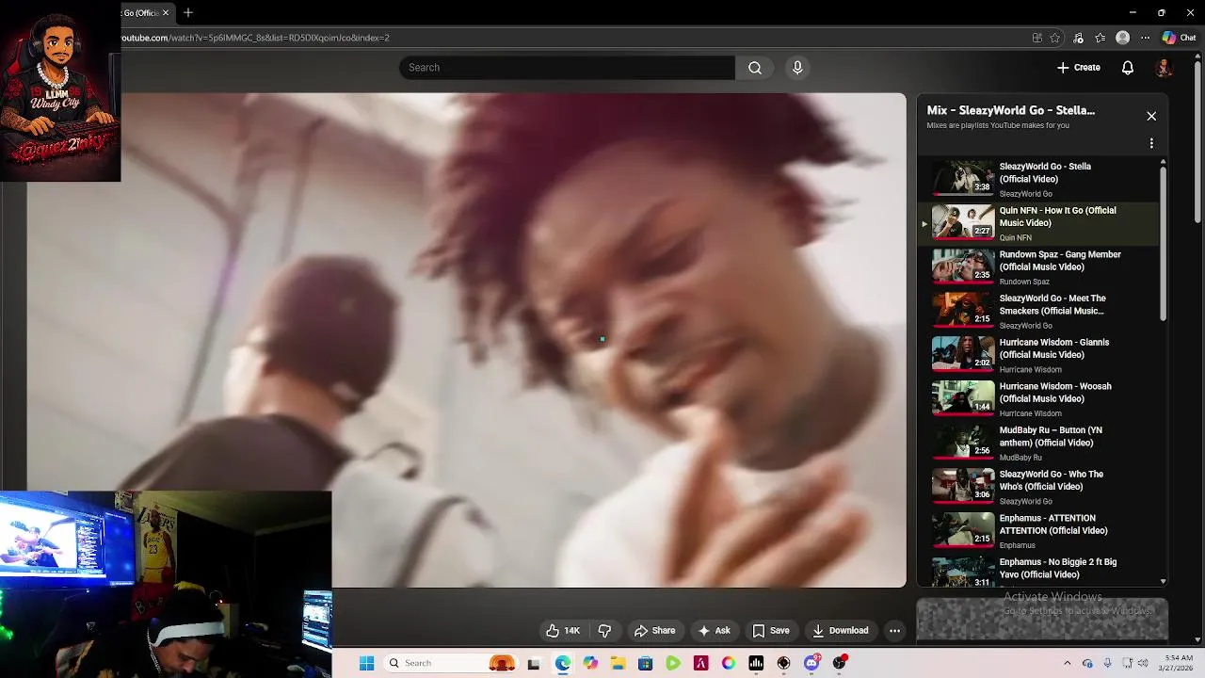This screenshot has width=1205, height=678.
Task: Click the SleazyWorld Go channel name under Stella
Action: pos(1025,194)
